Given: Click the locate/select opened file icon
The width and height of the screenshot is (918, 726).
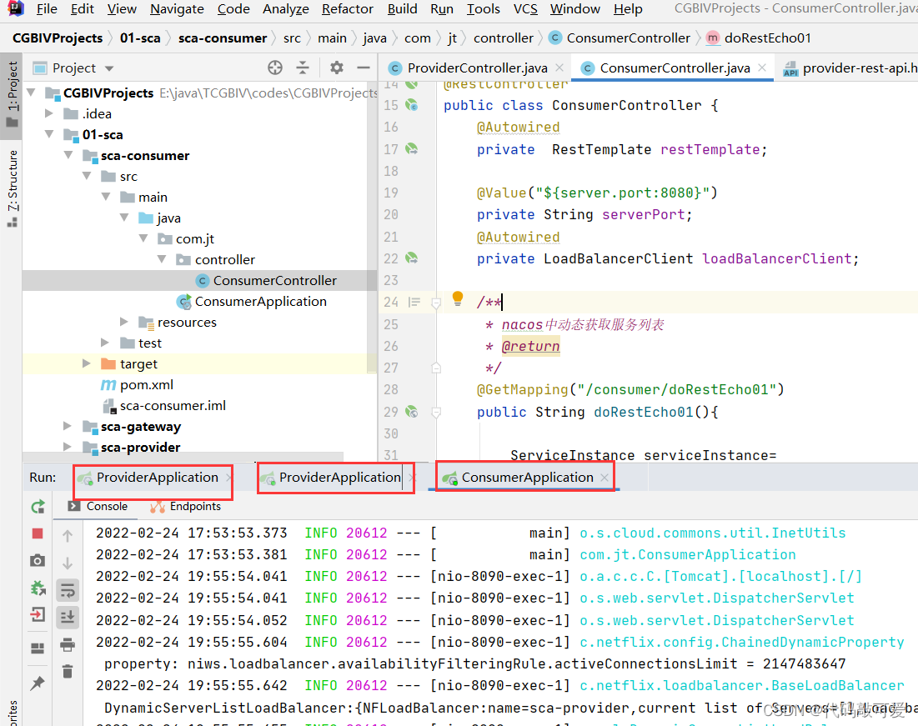Looking at the screenshot, I should click(x=274, y=68).
